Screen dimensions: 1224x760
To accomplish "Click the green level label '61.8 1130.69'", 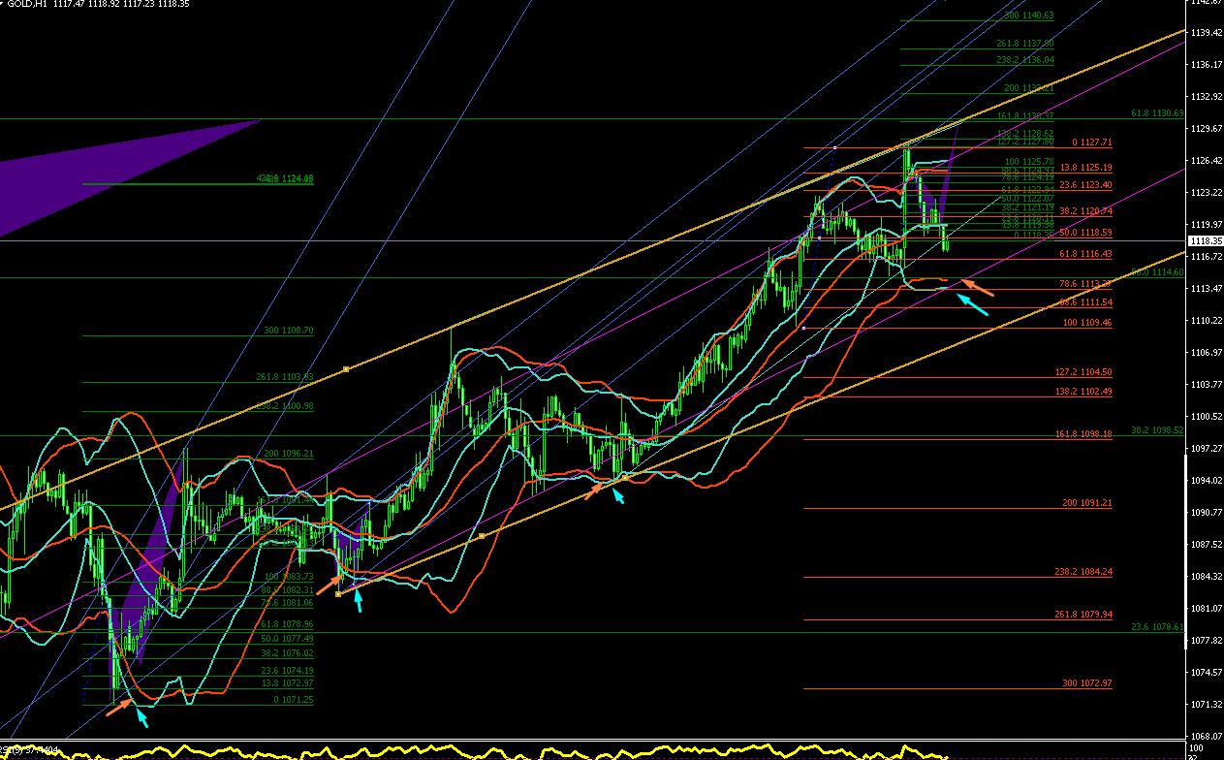I will coord(1157,113).
